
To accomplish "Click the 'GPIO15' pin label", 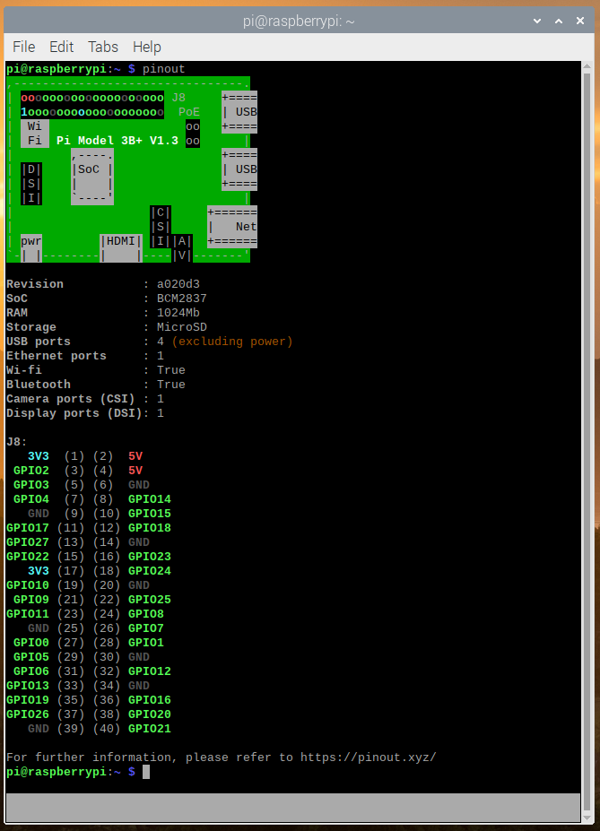I will pos(150,514).
